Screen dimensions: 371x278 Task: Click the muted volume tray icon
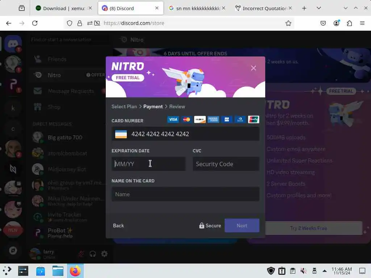click(x=304, y=271)
